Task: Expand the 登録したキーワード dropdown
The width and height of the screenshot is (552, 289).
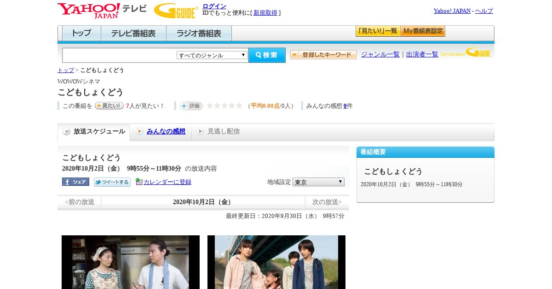Action: (x=323, y=55)
